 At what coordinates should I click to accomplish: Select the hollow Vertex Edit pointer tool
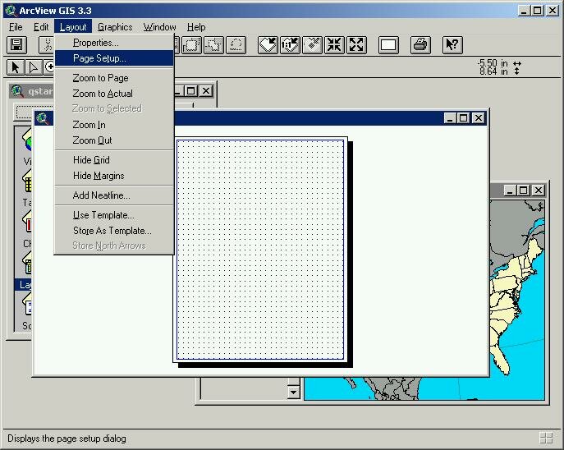click(34, 67)
